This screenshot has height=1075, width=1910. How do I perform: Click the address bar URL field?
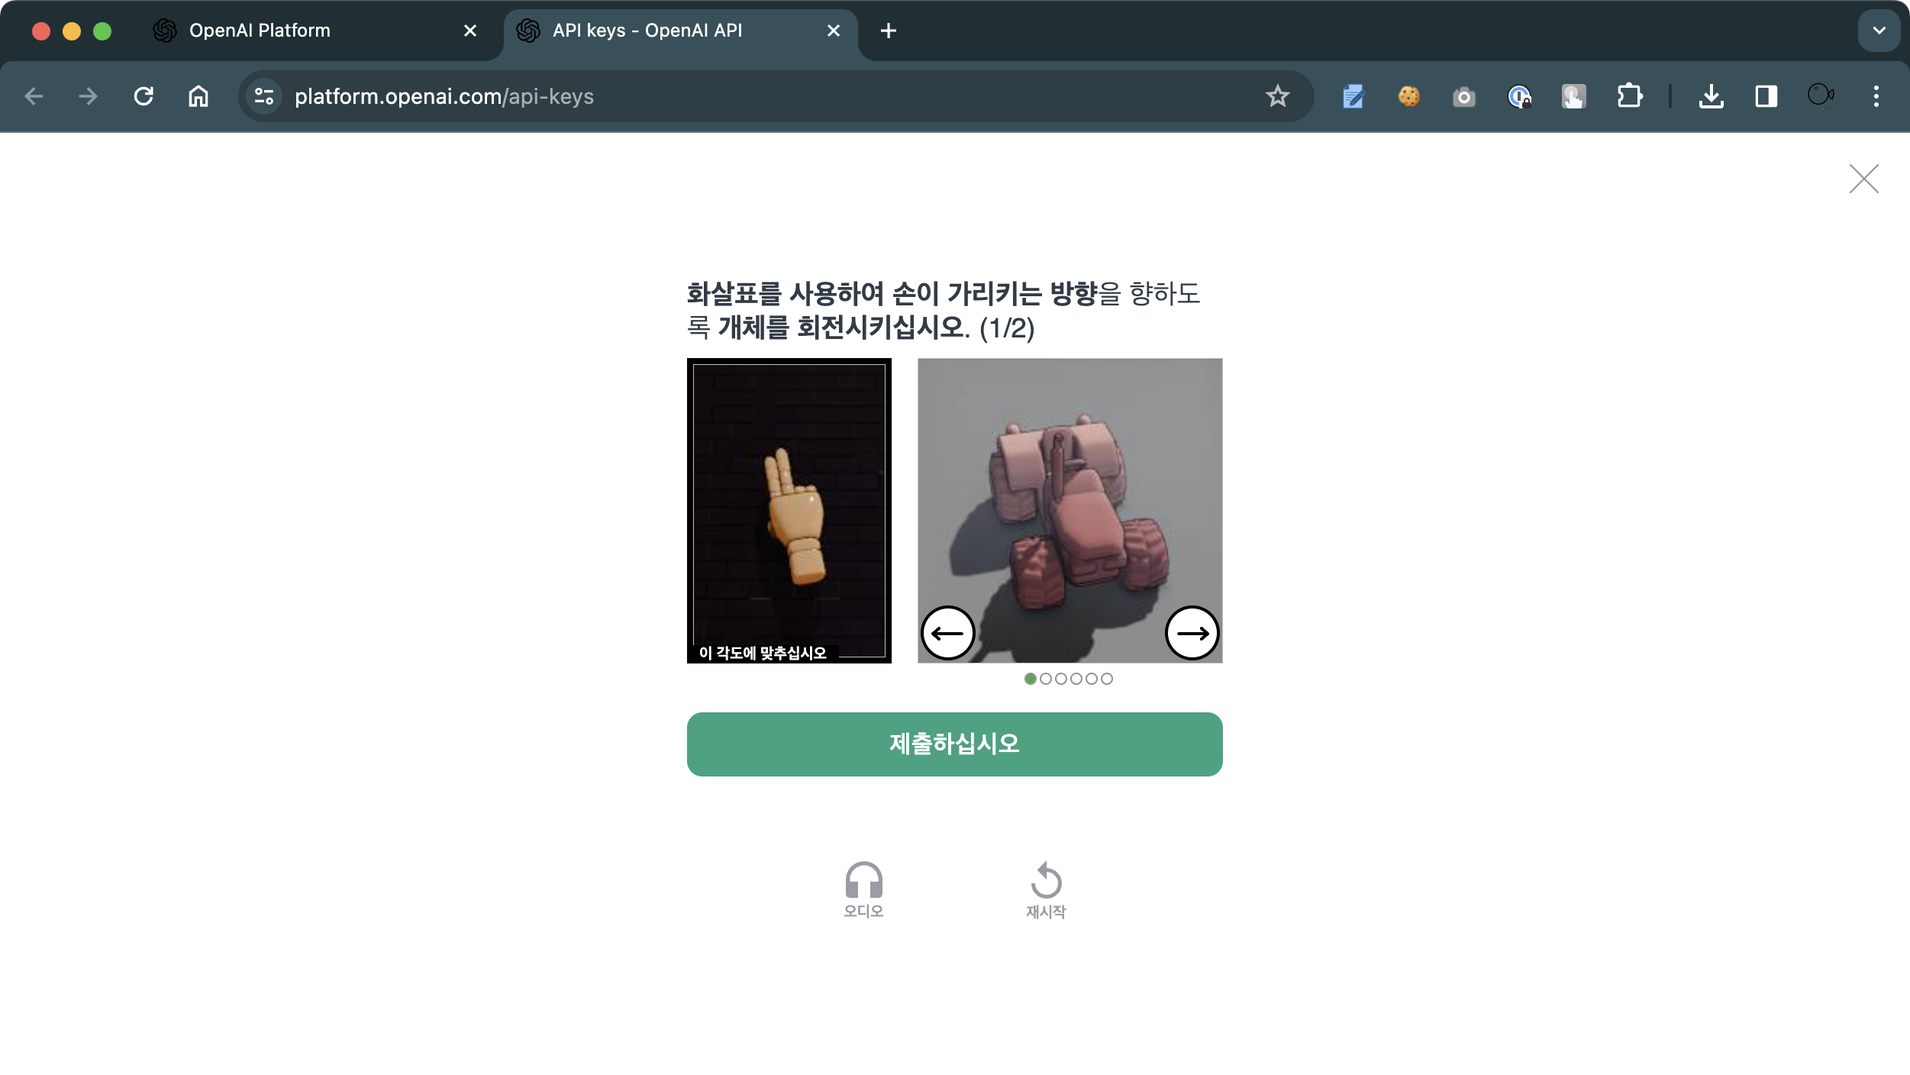pyautogui.click(x=763, y=96)
